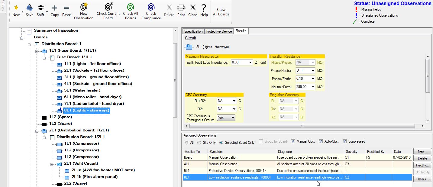Select the Site Only radio button
The image size is (433, 187).
[x=199, y=143]
